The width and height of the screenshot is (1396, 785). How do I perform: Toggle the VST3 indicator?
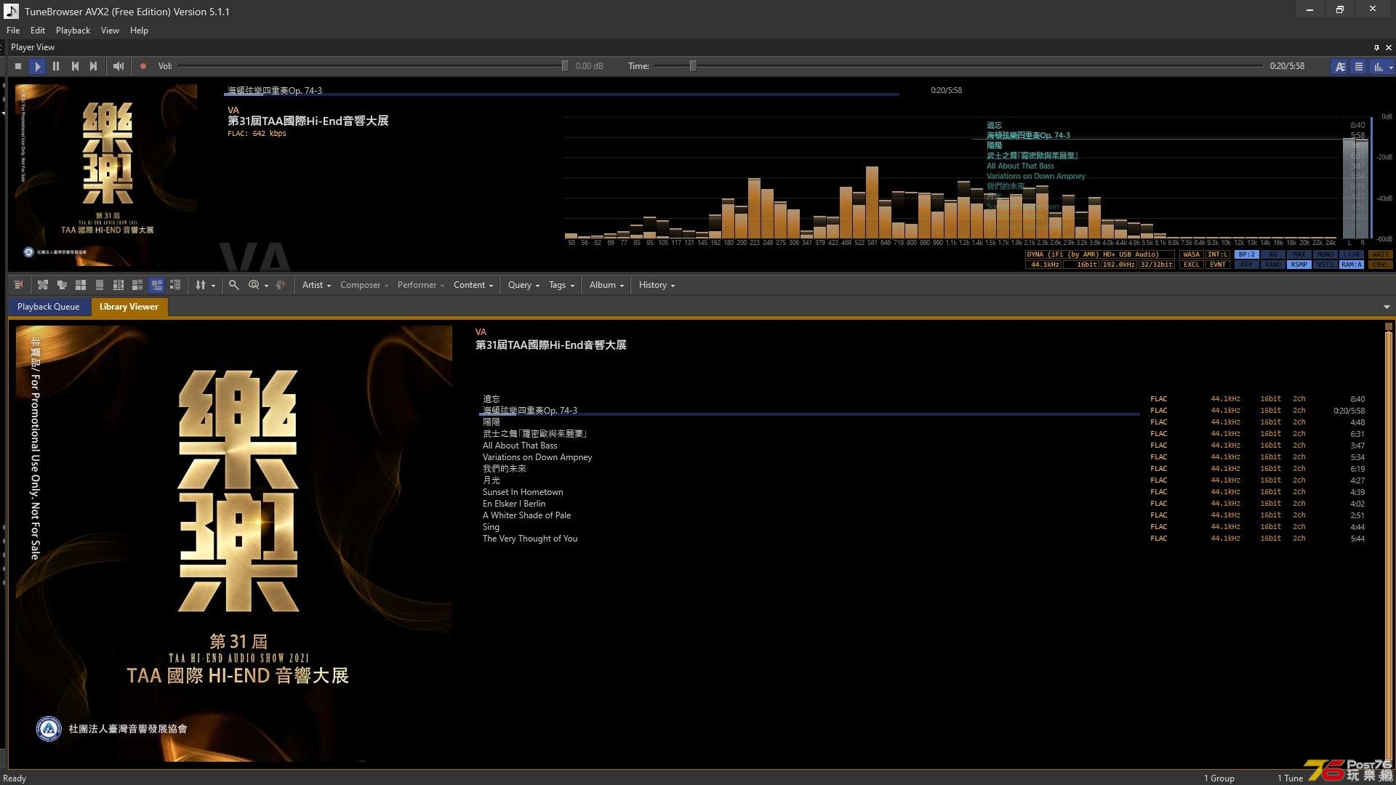pos(1325,265)
